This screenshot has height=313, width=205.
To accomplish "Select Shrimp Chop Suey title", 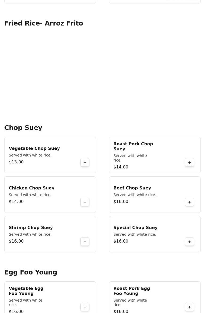I will click(x=31, y=227).
